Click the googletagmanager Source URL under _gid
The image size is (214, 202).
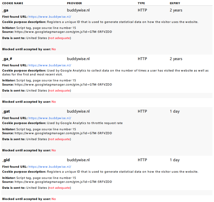(x=63, y=182)
